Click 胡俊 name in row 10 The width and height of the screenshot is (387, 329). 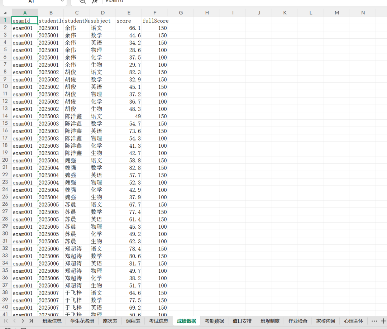point(77,87)
